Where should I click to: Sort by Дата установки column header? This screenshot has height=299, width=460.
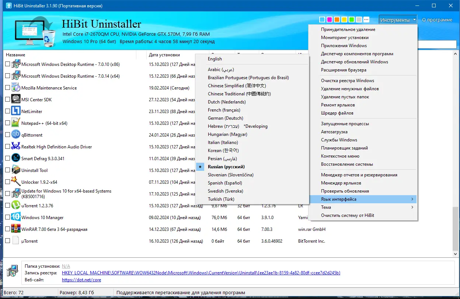pos(164,55)
